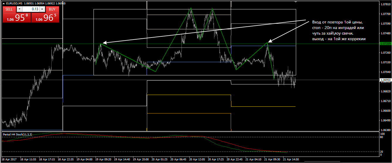
Task: Click the 21 Apr 14:50 time label
Action: (290, 159)
